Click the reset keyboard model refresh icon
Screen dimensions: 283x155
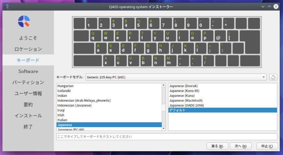pos(273,77)
